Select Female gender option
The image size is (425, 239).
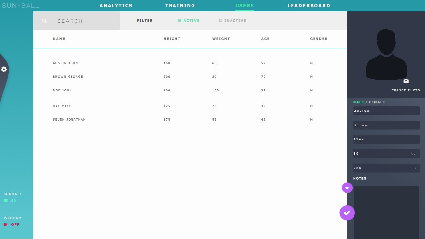click(x=377, y=102)
